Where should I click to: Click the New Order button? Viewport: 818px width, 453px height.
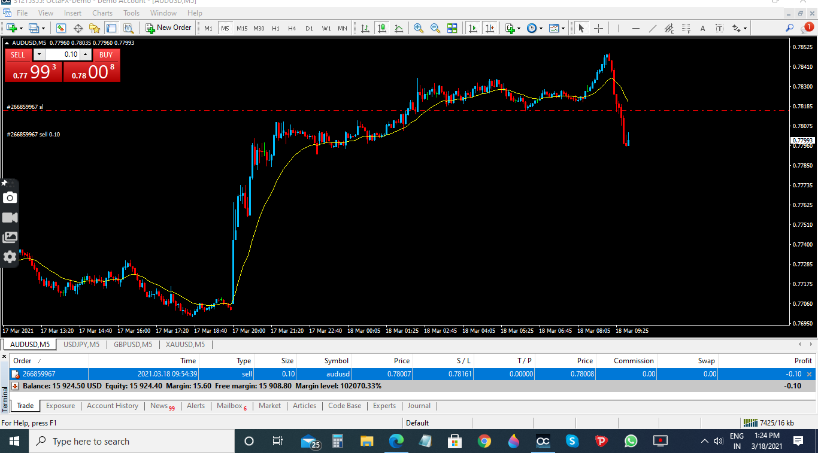[x=168, y=28]
